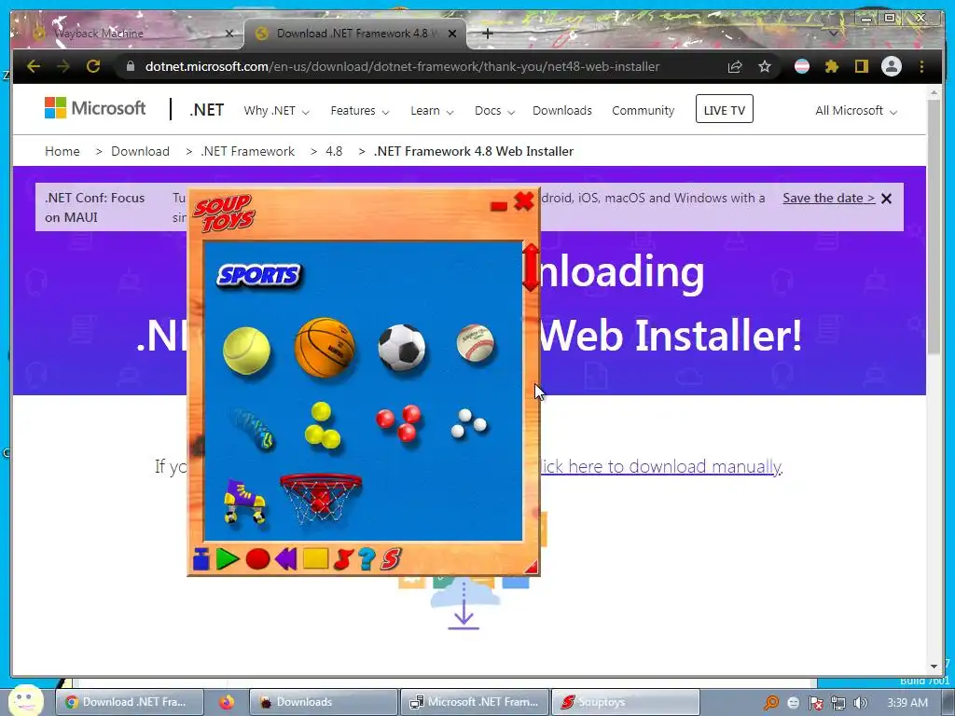Click the purple rewind arrows in Souptoys
The width and height of the screenshot is (955, 716).
(x=285, y=559)
